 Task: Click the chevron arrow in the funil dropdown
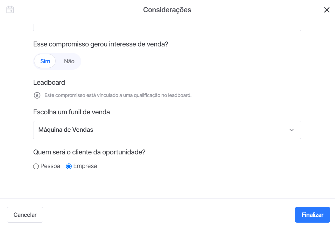[291, 130]
